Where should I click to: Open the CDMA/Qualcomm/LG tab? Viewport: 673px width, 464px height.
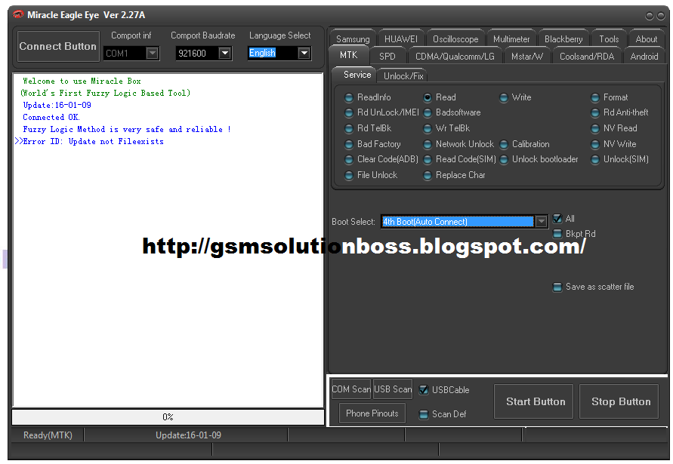455,56
